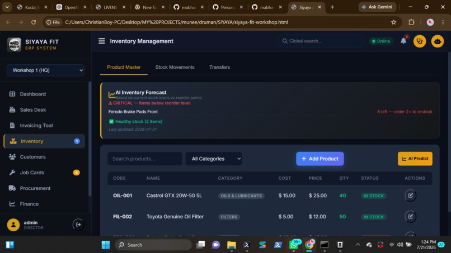Open File Explorer from the taskbar

pos(231,245)
